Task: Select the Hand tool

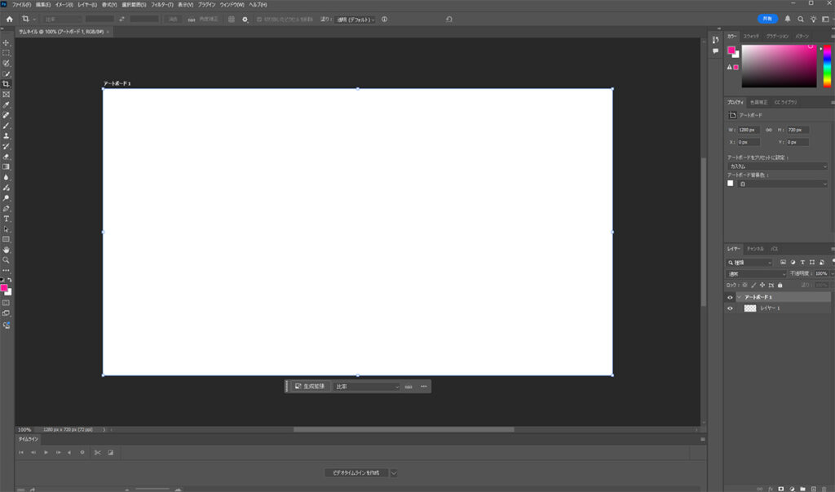Action: coord(6,250)
